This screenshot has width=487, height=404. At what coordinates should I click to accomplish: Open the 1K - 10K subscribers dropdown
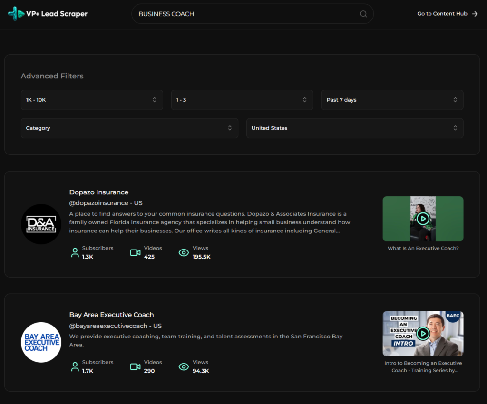tap(92, 100)
